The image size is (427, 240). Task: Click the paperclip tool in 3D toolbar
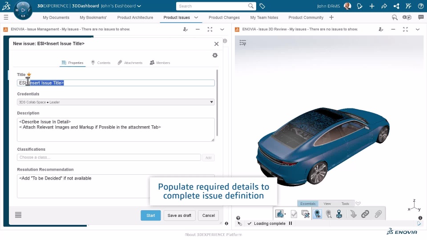378,214
